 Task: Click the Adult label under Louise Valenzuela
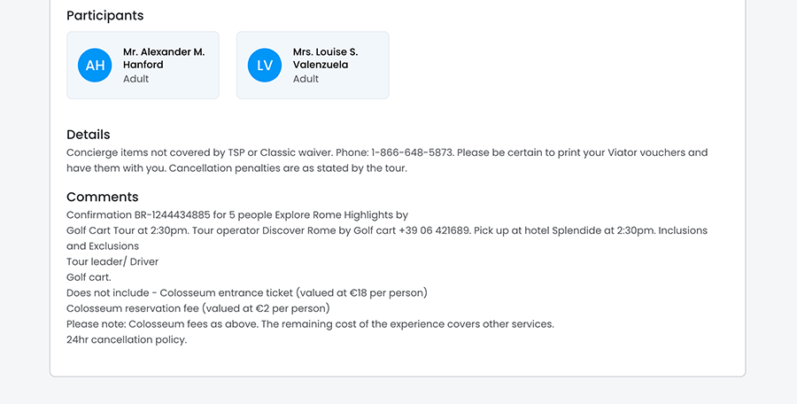306,79
